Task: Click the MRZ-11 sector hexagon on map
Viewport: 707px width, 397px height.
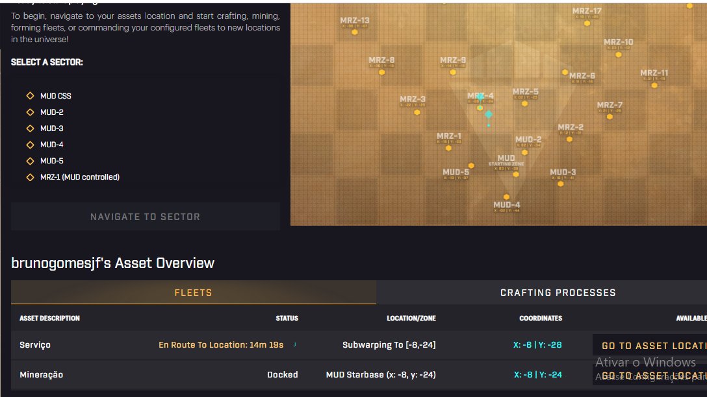Action: point(654,86)
